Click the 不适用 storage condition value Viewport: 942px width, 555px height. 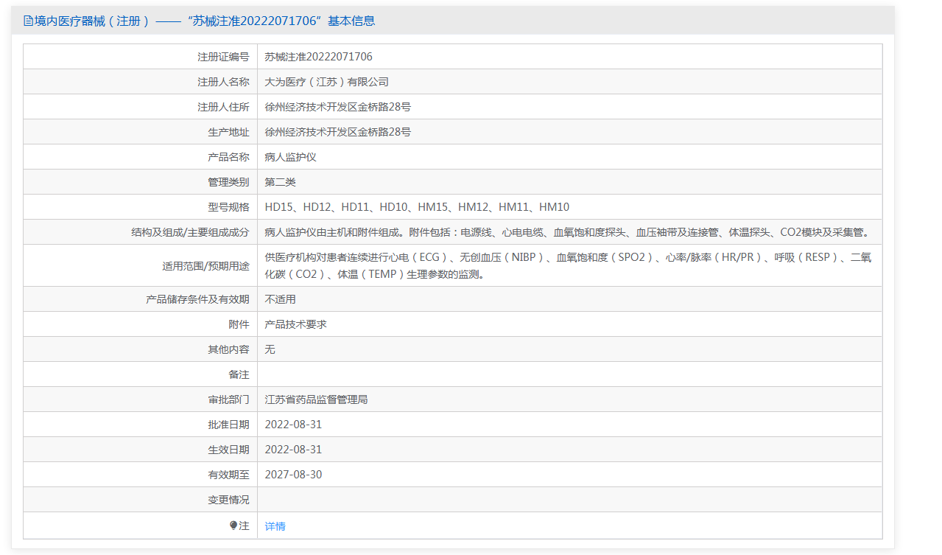[281, 299]
